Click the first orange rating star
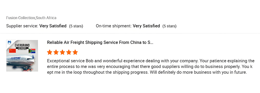The image size is (260, 93). click(x=50, y=52)
